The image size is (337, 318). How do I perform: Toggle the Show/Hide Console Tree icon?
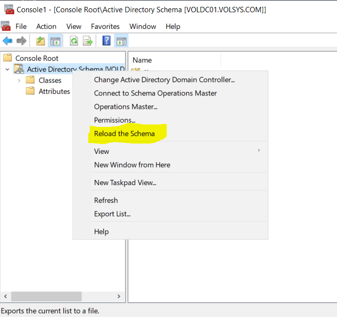[54, 41]
